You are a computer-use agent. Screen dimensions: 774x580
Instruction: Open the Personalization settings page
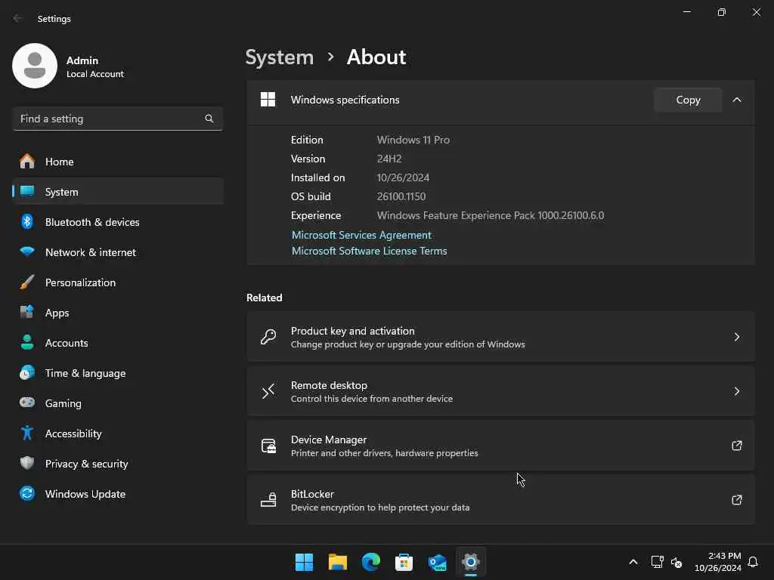pos(118,282)
